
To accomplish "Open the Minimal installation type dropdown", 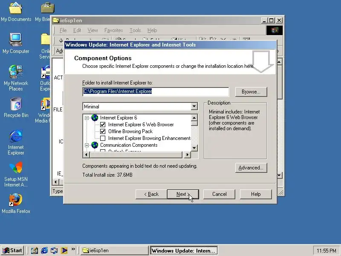I will tap(194, 106).
